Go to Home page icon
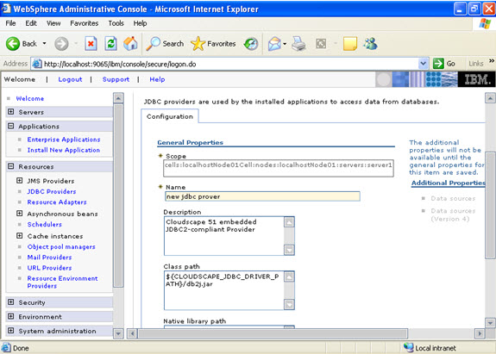 pos(130,44)
